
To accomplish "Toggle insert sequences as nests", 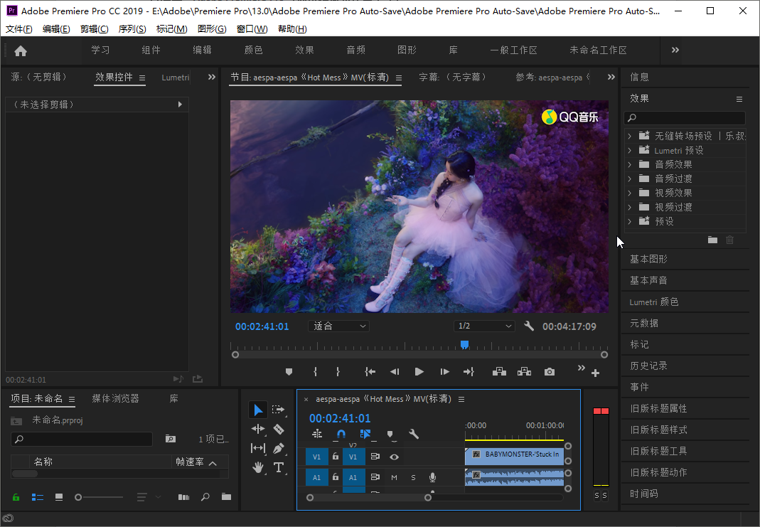I will (317, 434).
